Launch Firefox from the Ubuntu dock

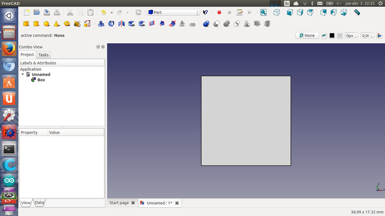(9, 49)
